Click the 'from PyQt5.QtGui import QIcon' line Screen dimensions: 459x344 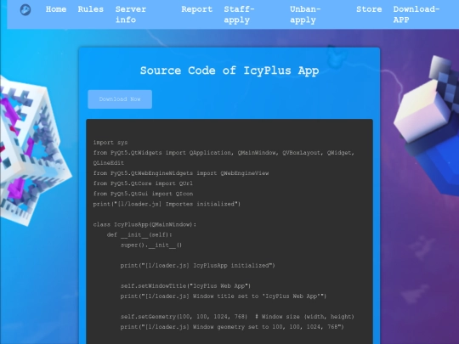click(143, 194)
